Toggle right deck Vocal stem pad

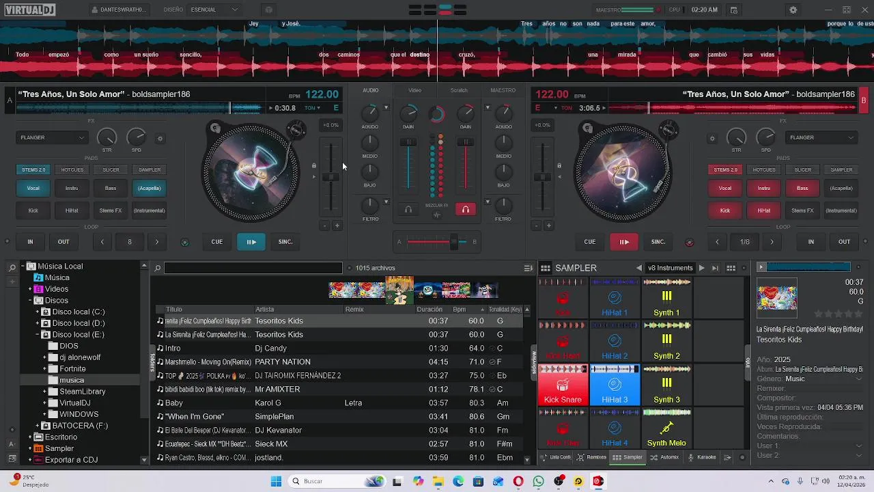pyautogui.click(x=725, y=188)
